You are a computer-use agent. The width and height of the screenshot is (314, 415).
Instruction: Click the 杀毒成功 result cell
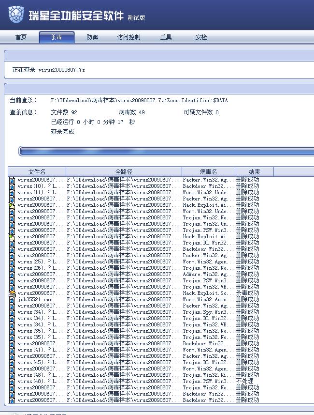(x=248, y=293)
